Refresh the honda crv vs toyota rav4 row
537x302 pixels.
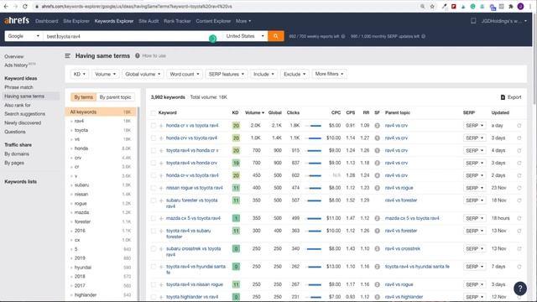[x=519, y=138]
